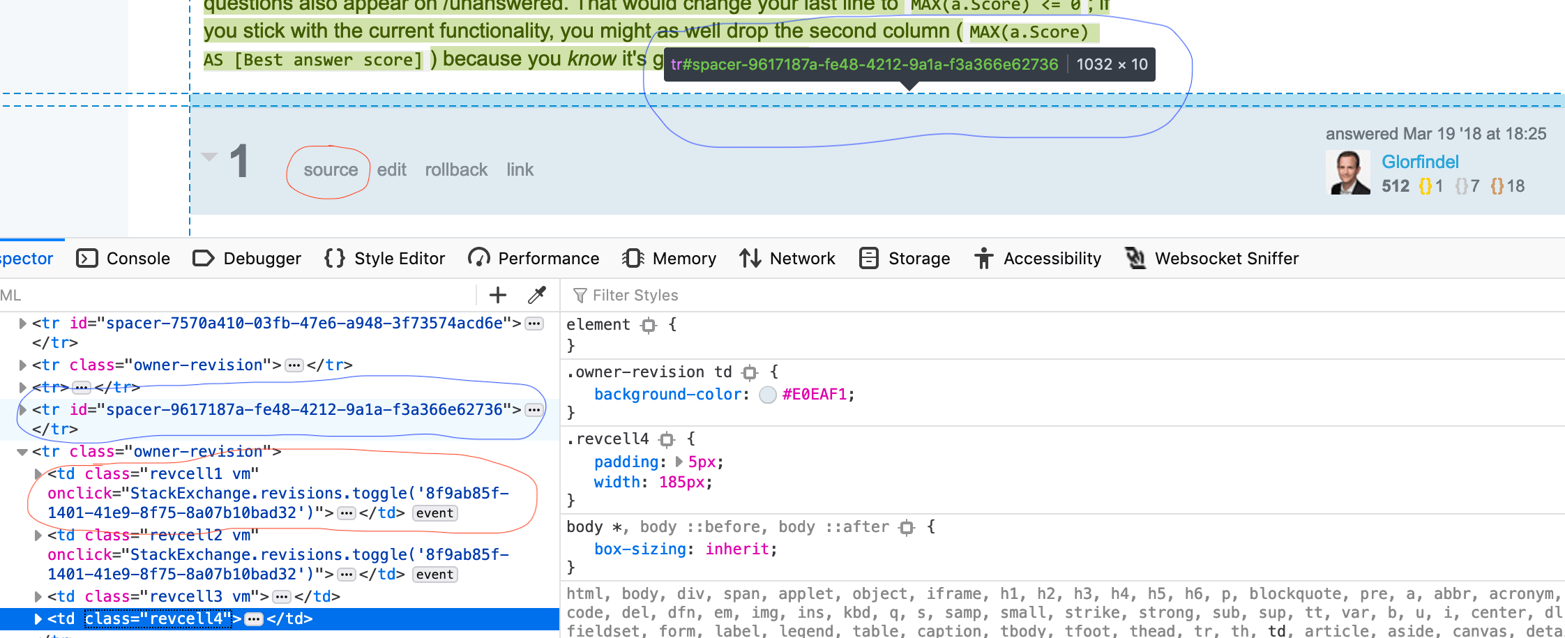
Task: Click the crosshair icon in .owner-revision td rule
Action: pyautogui.click(x=750, y=372)
